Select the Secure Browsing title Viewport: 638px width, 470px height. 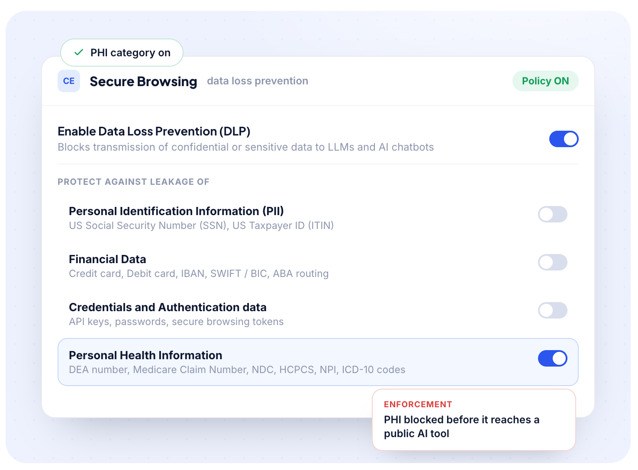point(143,81)
